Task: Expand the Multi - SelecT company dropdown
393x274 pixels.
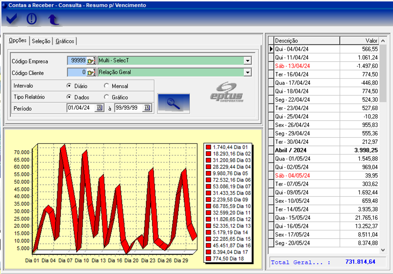Action: (248, 61)
